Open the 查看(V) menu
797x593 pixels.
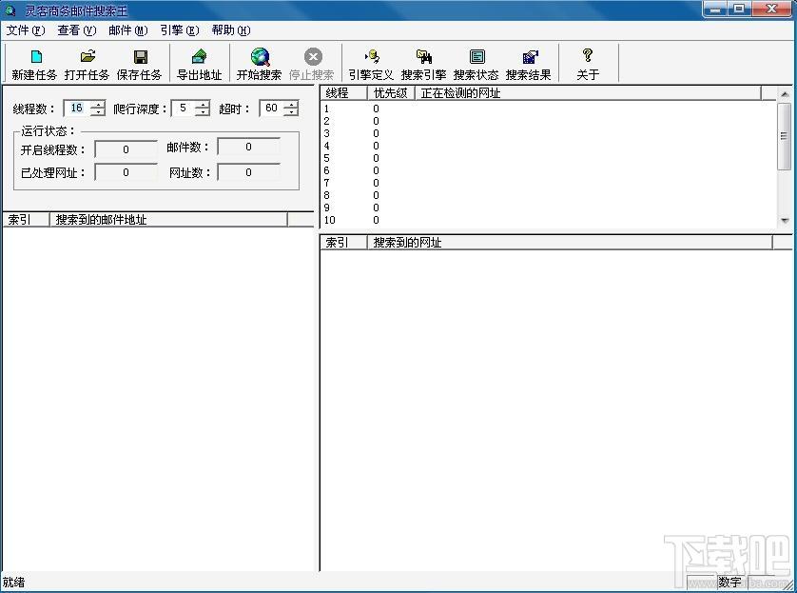click(77, 30)
